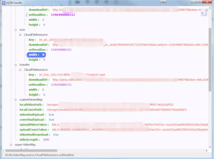Click the JH app icon in title bar
The width and height of the screenshot is (214, 159).
3,3
